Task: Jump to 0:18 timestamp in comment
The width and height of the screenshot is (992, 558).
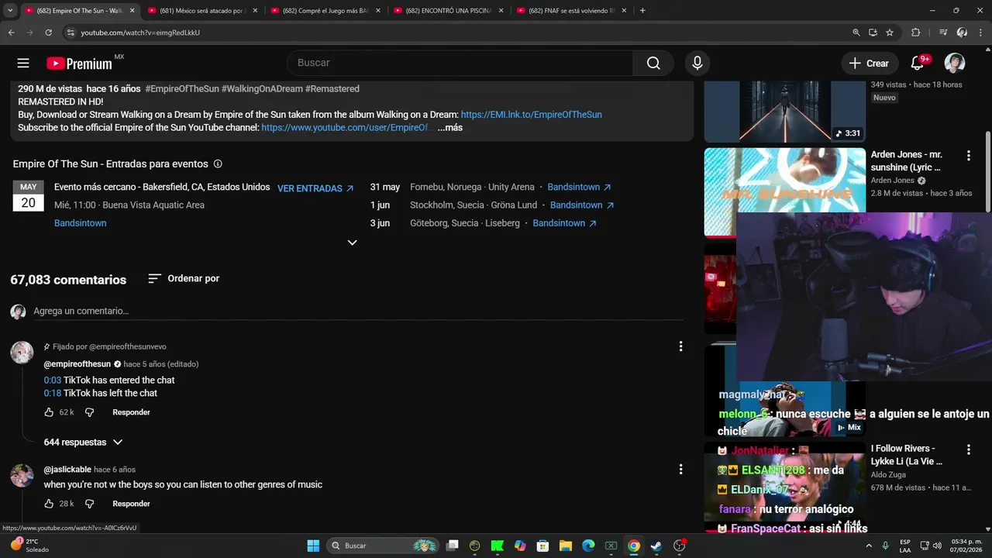Action: (x=52, y=394)
